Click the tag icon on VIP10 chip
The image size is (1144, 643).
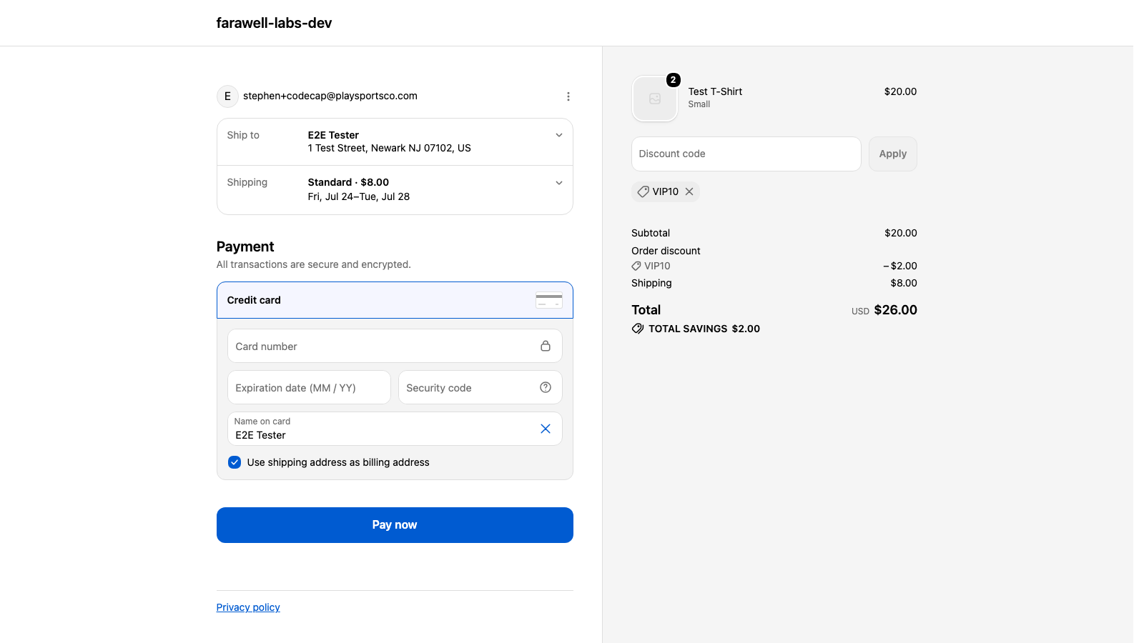click(x=643, y=191)
